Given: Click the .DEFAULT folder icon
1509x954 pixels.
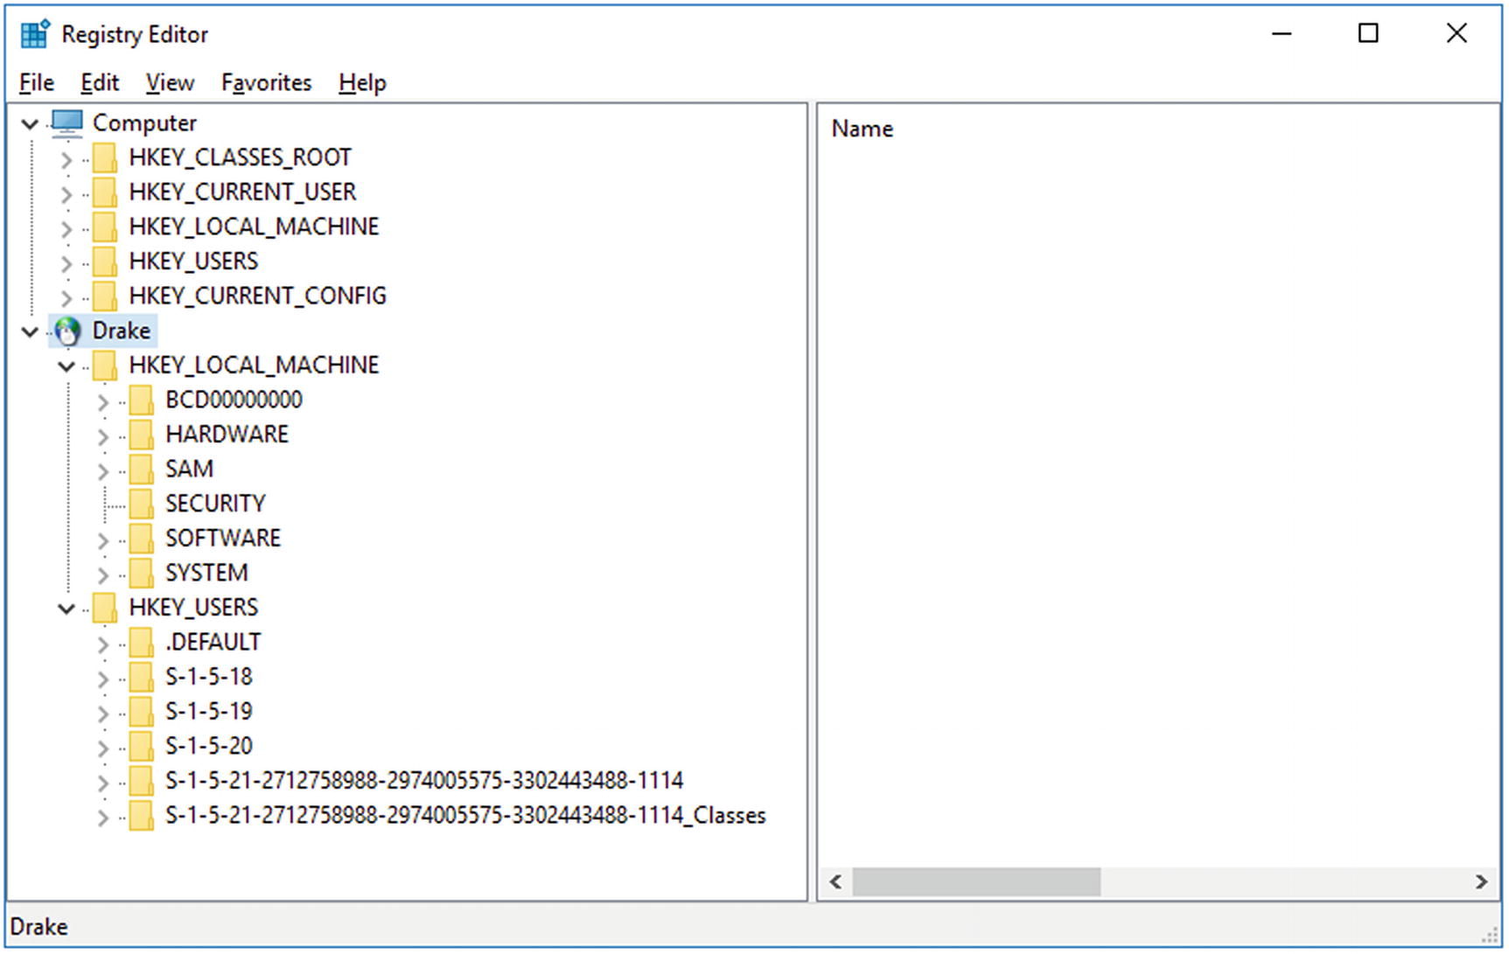Looking at the screenshot, I should click(x=141, y=643).
